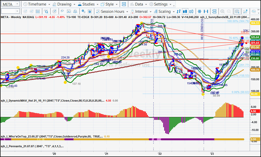Click the sjh_I_Who'sOnTop study label
Screen dimensions: 261x157
(52, 136)
